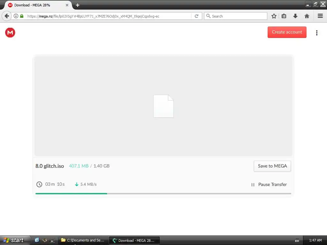This screenshot has height=245, width=327.
Task: Open the browser hamburger menu
Action: point(320,16)
